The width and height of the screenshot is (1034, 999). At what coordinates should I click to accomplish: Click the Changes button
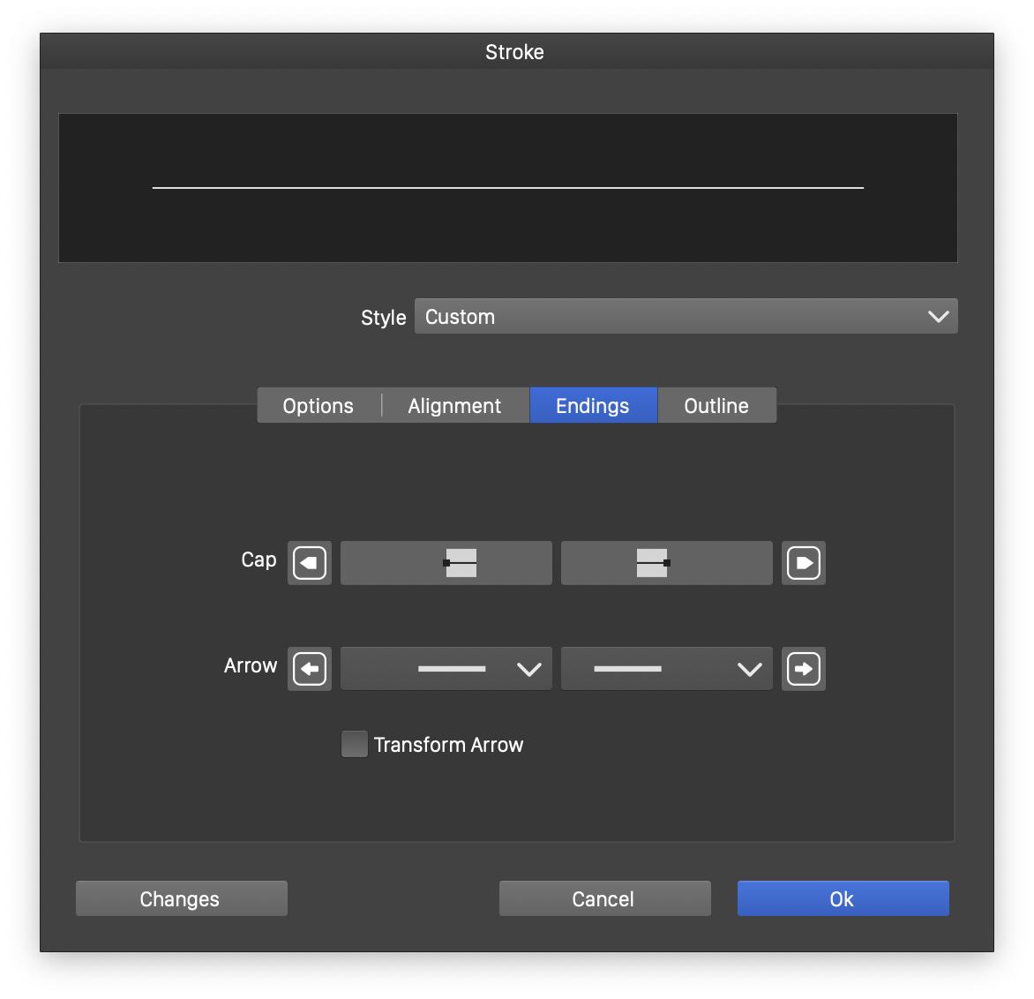point(181,898)
